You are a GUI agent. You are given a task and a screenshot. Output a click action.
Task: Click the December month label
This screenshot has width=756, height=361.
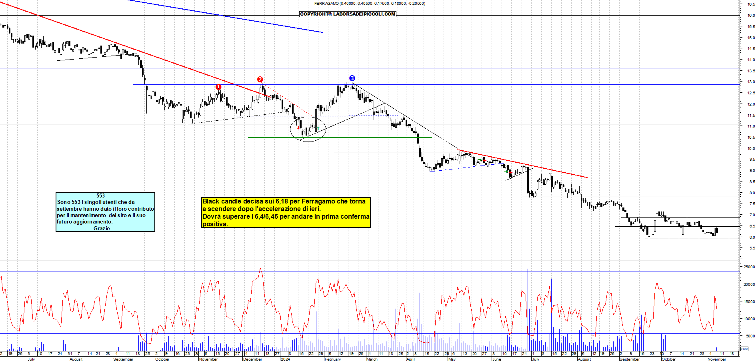(x=253, y=359)
